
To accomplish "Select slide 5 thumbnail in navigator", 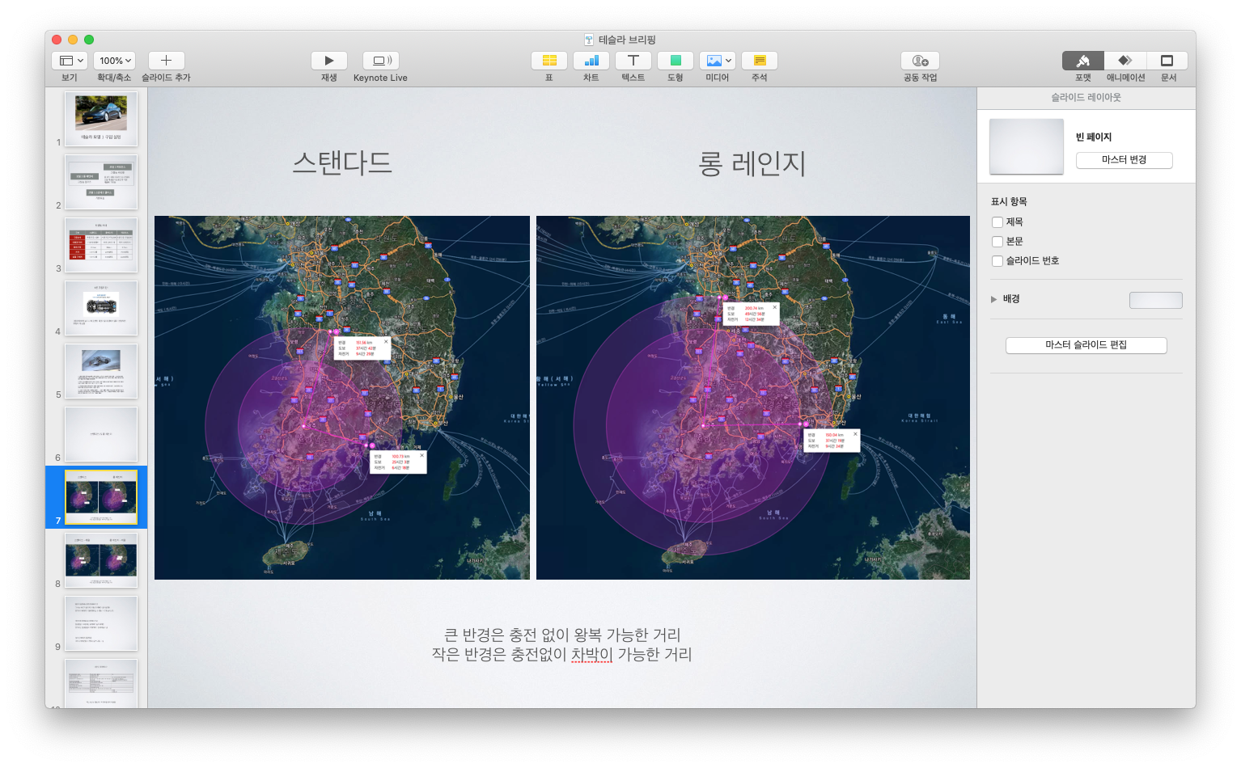I will [101, 371].
